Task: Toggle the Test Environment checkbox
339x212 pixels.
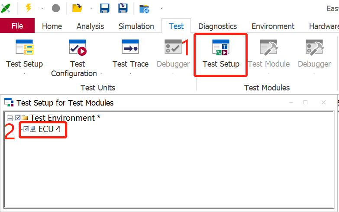Action: click(x=18, y=118)
